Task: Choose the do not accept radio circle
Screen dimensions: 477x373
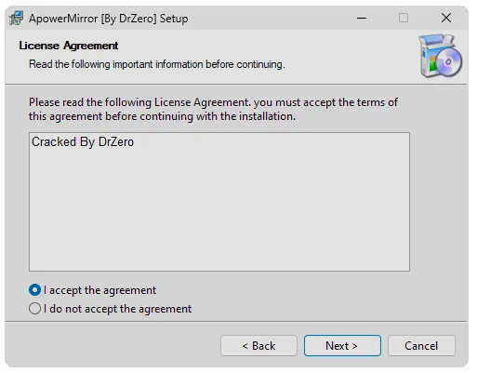Action: (x=34, y=309)
